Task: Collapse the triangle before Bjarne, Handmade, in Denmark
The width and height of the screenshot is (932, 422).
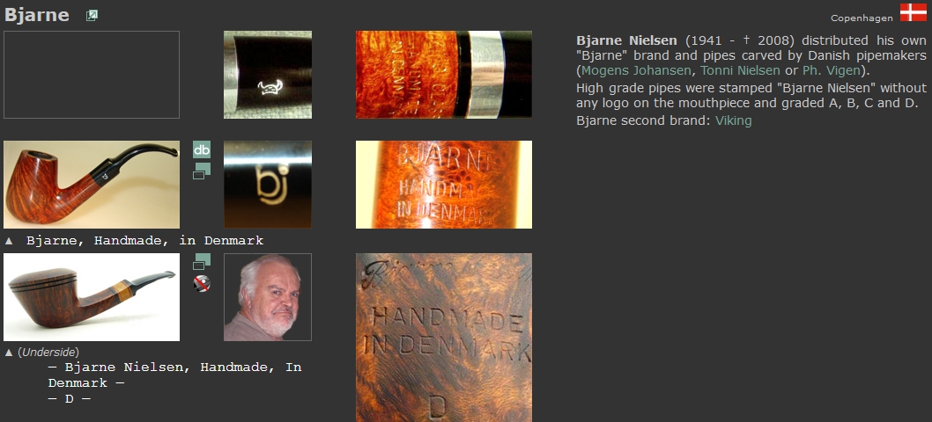Action: [9, 241]
